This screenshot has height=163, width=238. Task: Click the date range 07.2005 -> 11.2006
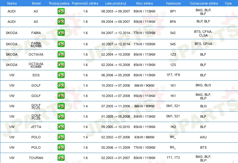(x=116, y=106)
